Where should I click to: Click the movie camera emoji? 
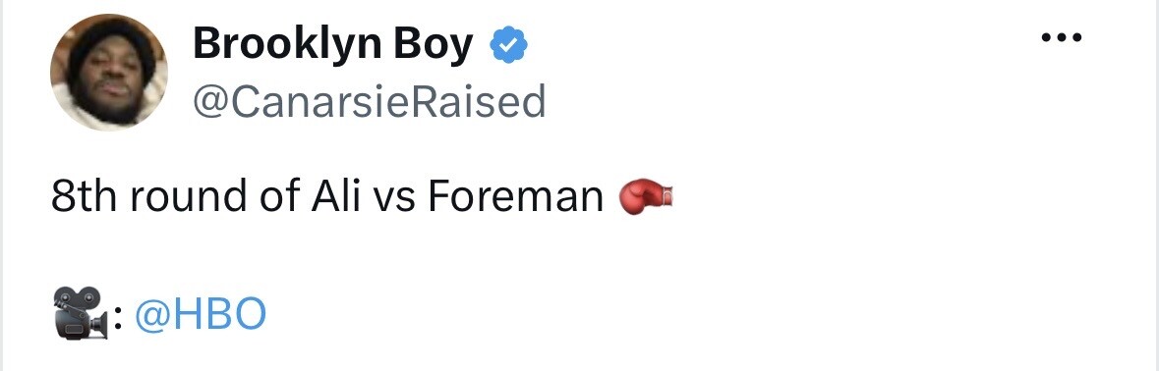pyautogui.click(x=79, y=313)
